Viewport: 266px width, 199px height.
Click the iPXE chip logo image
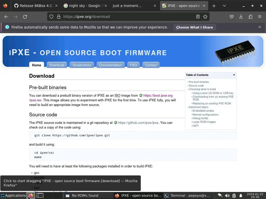pyautogui.click(x=235, y=52)
